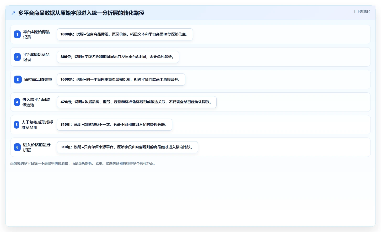Select the number 2 step badge
381x232 pixels.
pos(17,57)
